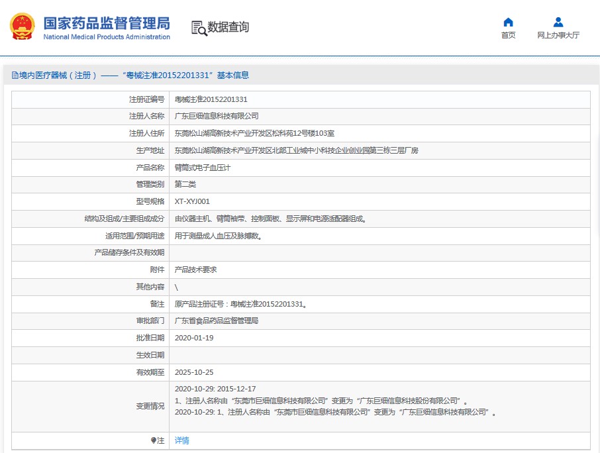This screenshot has height=453, width=600.
Task: Click the National Medical Products Administration subtitle
Action: coord(107,37)
